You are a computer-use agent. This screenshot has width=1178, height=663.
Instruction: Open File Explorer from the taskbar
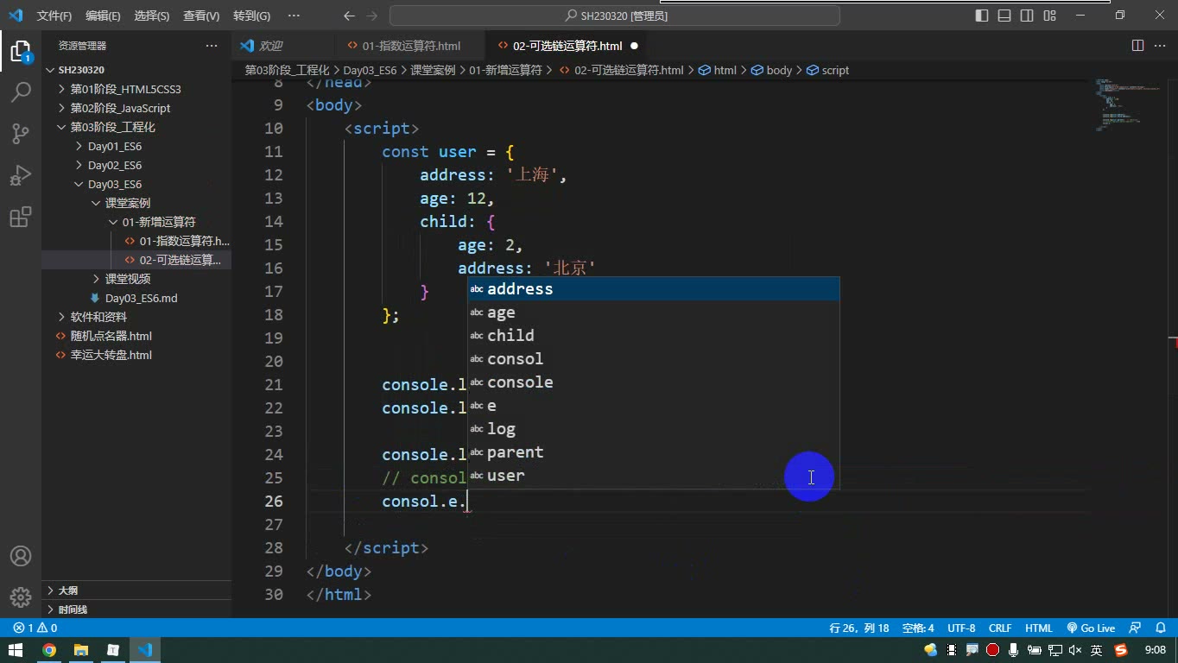(x=81, y=650)
